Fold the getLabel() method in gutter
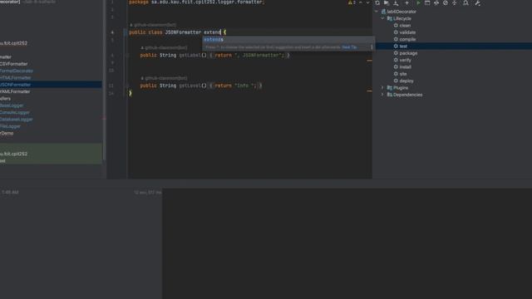Image resolution: width=532 pixels, height=299 pixels. click(127, 55)
